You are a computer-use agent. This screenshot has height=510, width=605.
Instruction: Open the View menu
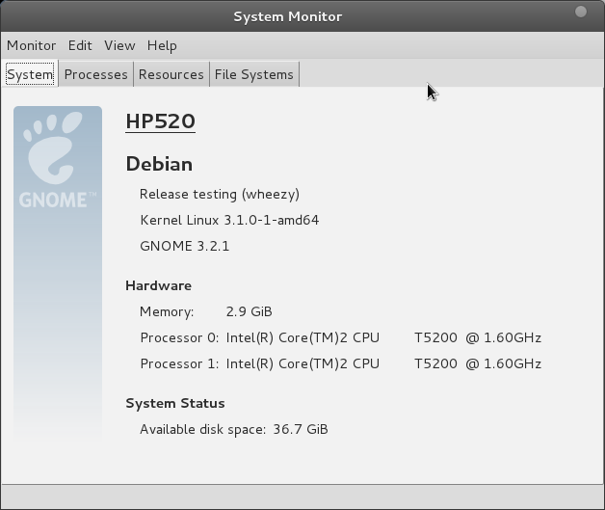click(119, 45)
